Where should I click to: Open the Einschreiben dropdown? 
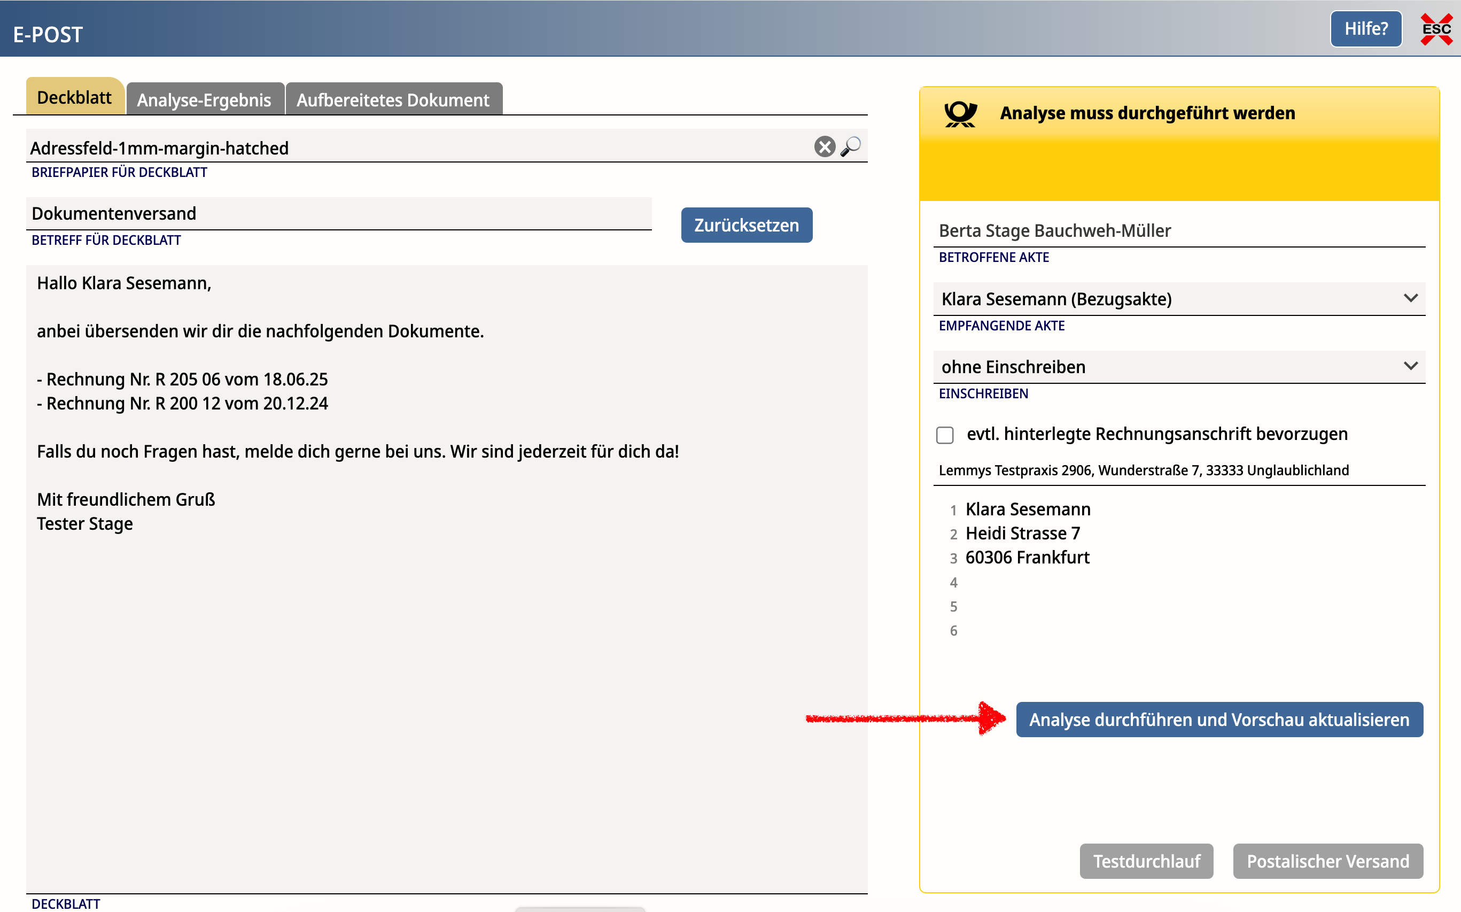click(1178, 367)
